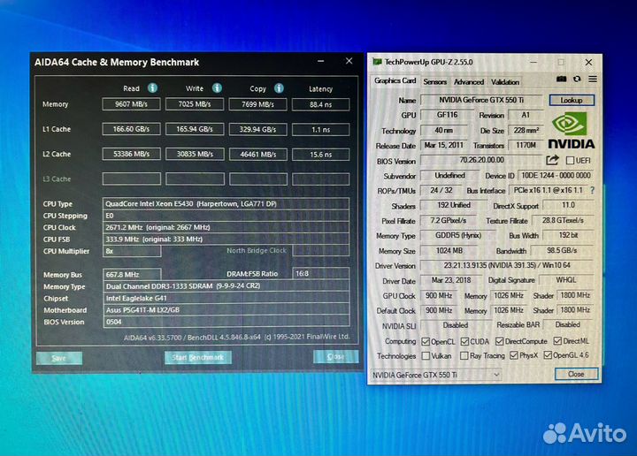Click the GPU-Z Close button

(x=576, y=374)
